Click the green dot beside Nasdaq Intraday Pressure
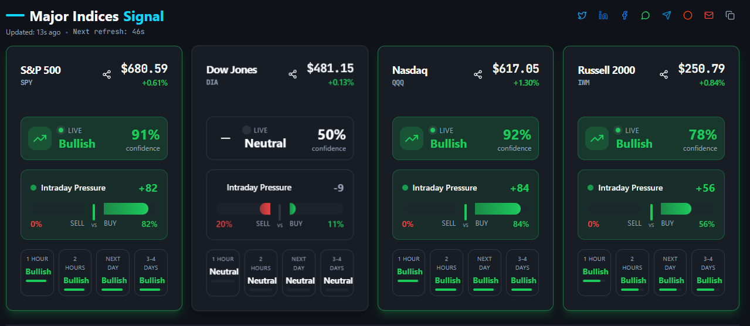Image resolution: width=750 pixels, height=326 pixels. click(405, 188)
